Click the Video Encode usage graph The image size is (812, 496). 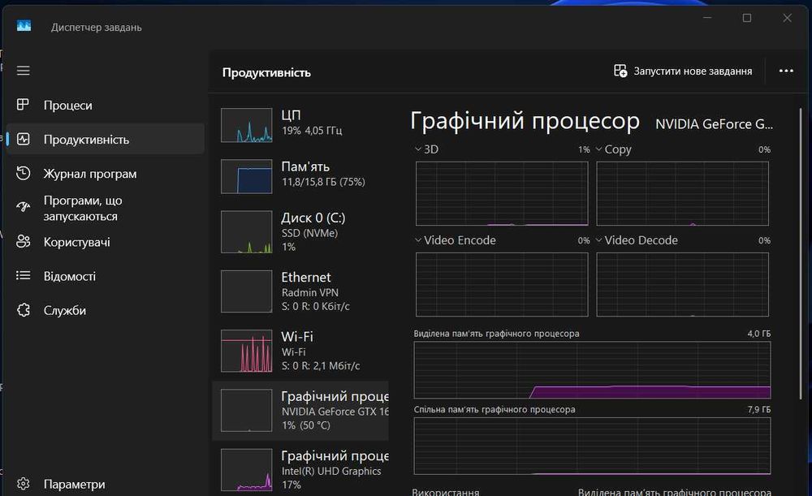(x=502, y=284)
